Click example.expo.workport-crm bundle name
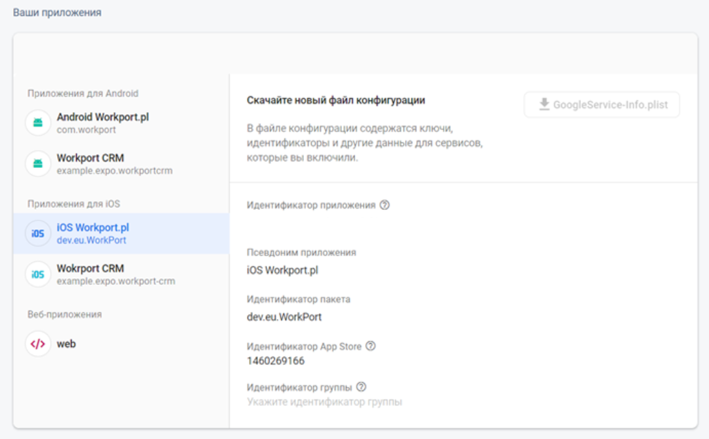 [116, 282]
